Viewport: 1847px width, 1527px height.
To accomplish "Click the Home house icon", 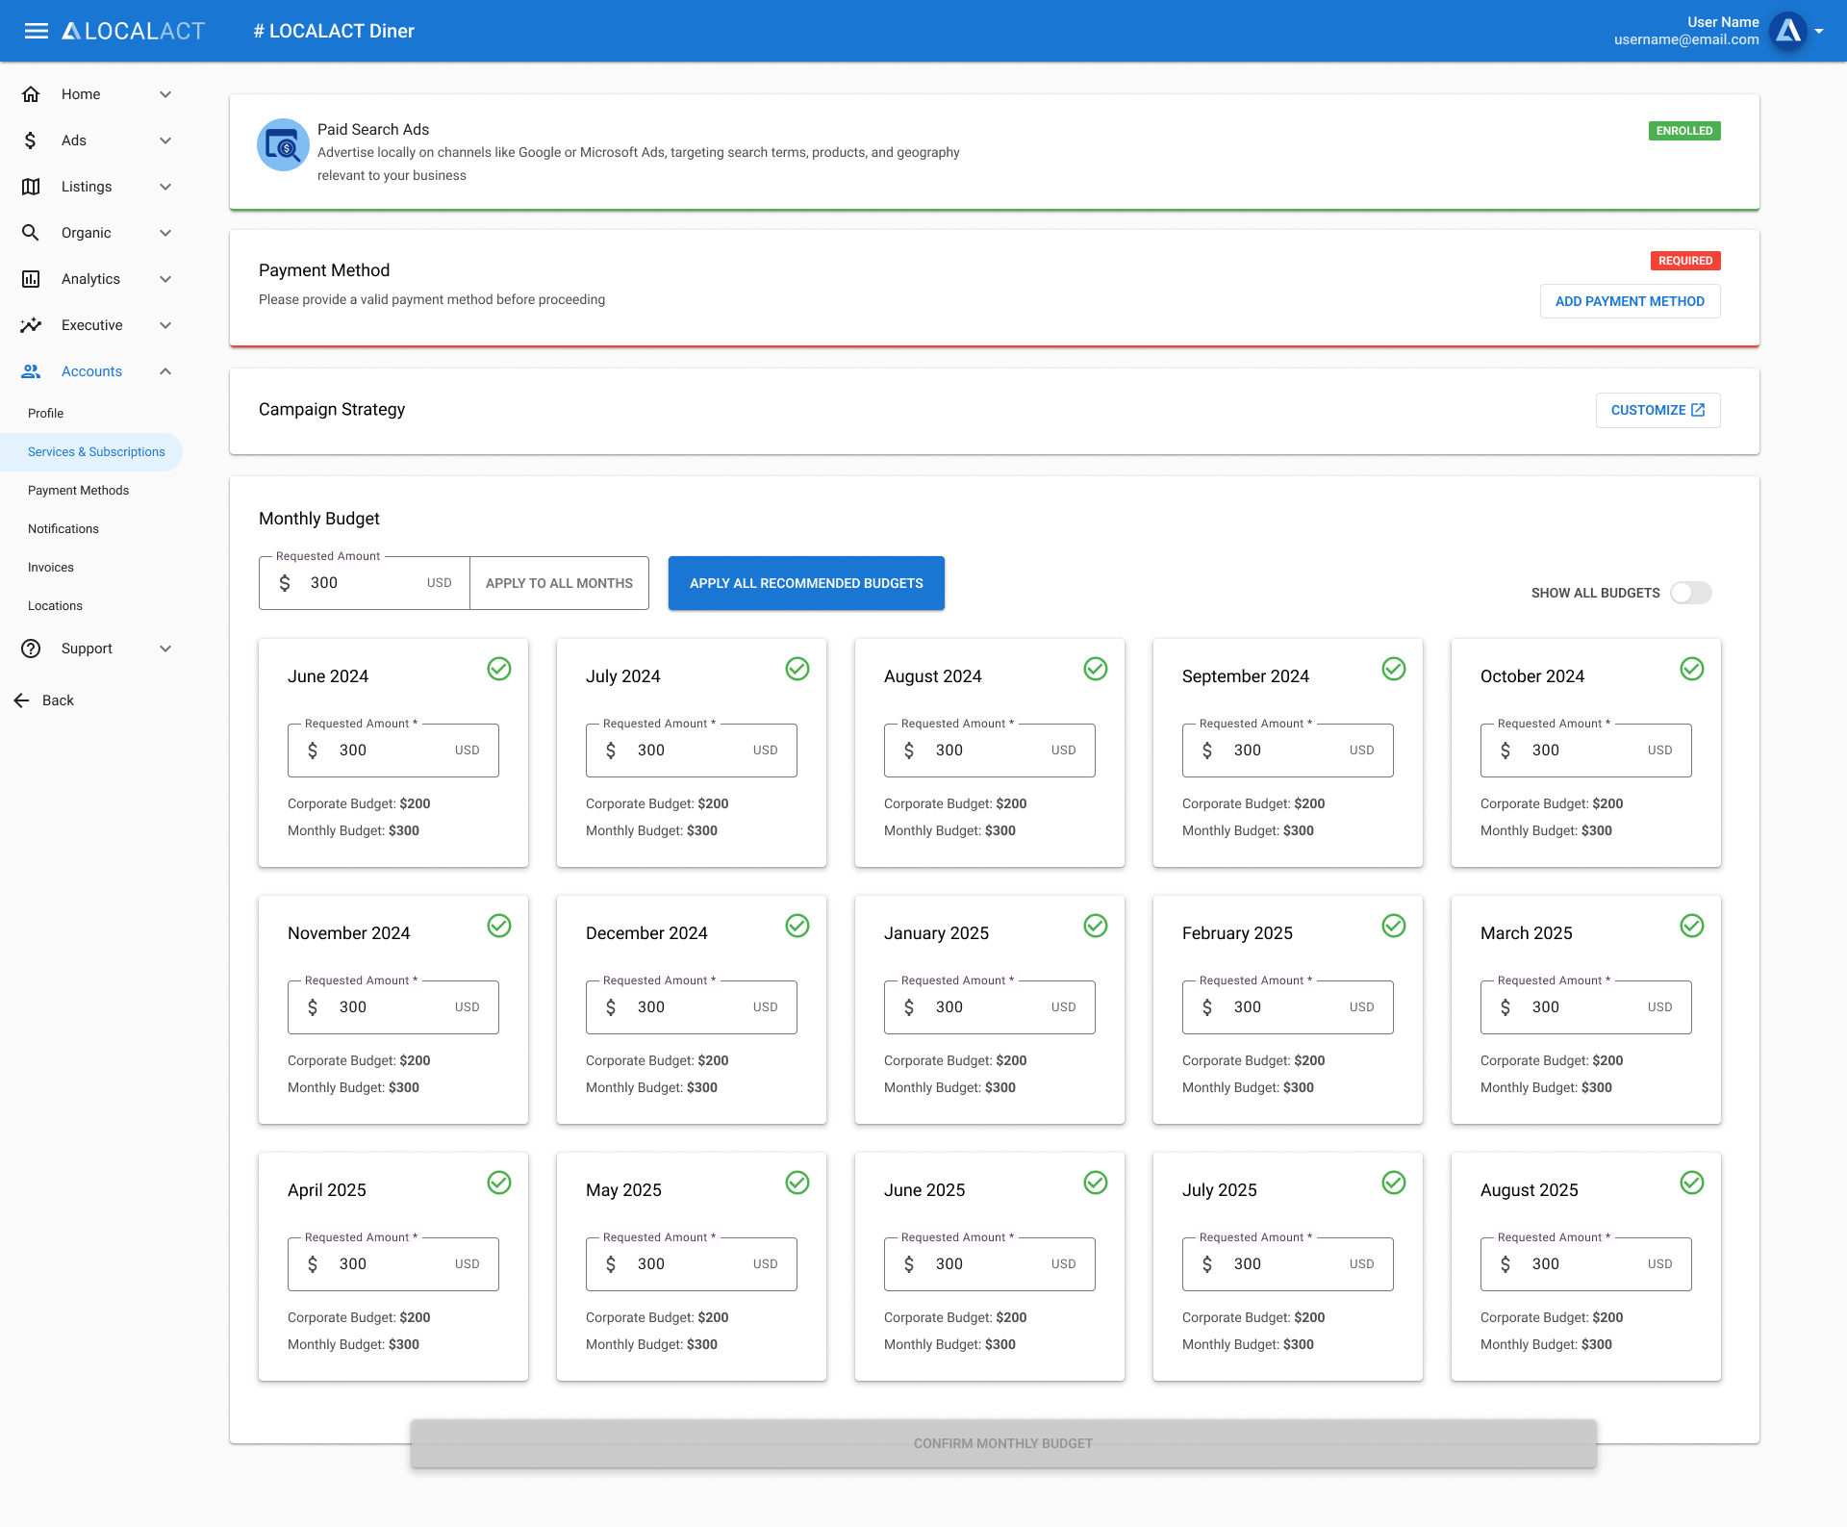I will 31,94.
